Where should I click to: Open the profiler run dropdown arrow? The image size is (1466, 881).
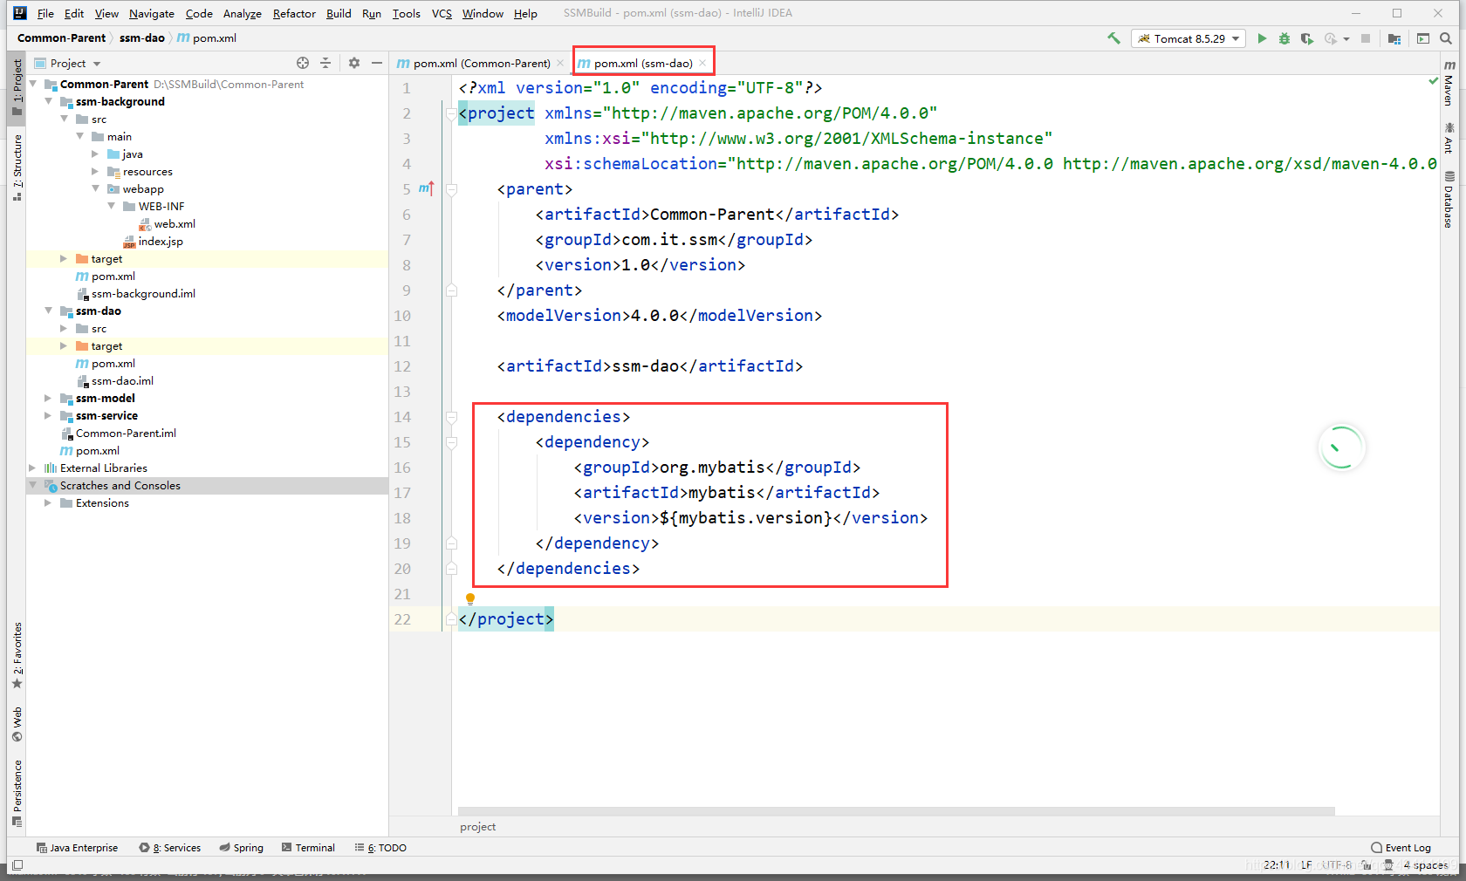tap(1346, 38)
